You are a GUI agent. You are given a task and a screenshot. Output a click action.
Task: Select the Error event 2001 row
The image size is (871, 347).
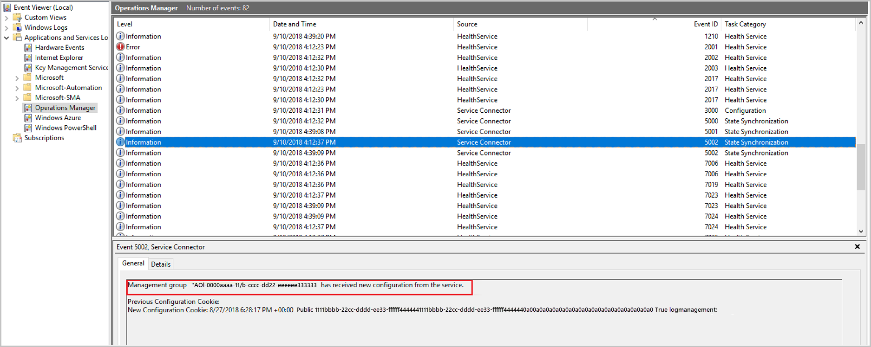(x=485, y=47)
